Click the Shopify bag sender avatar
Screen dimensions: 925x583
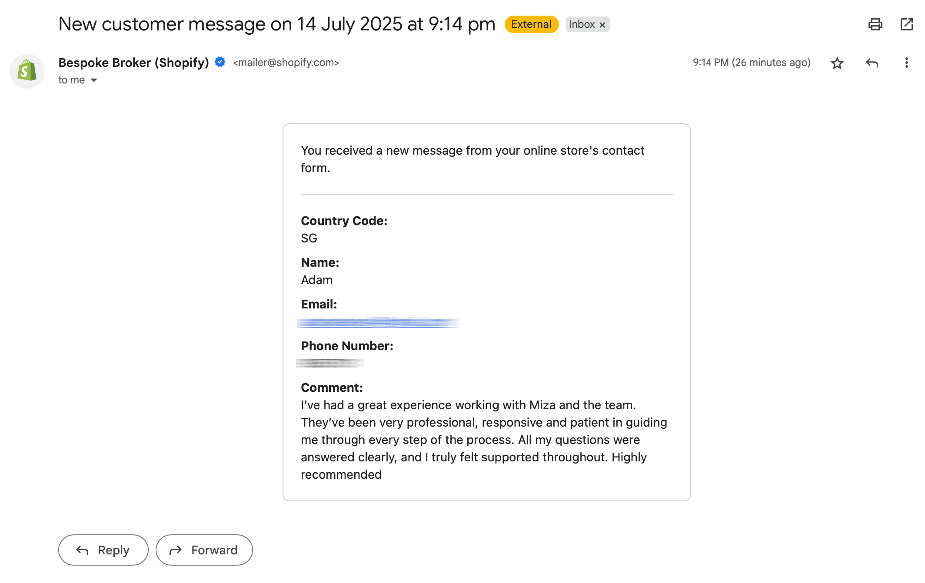27,71
